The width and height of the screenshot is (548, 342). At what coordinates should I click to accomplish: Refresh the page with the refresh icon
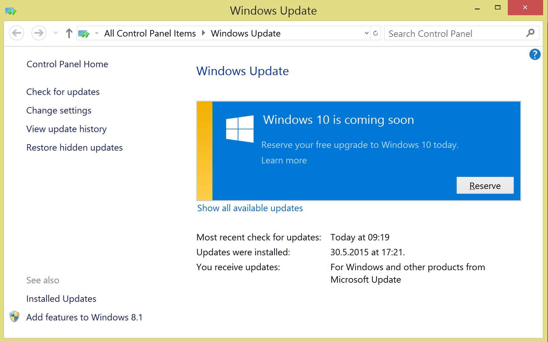click(x=376, y=33)
